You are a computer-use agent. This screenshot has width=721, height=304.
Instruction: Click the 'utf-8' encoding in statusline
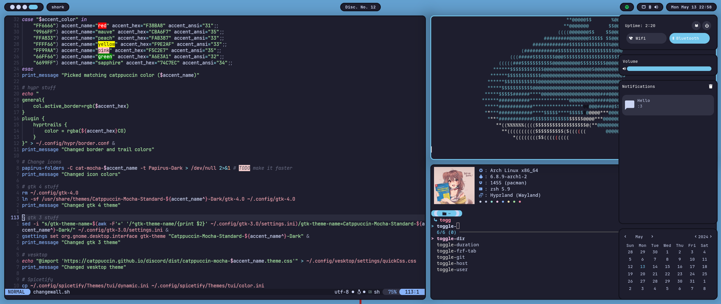[341, 292]
